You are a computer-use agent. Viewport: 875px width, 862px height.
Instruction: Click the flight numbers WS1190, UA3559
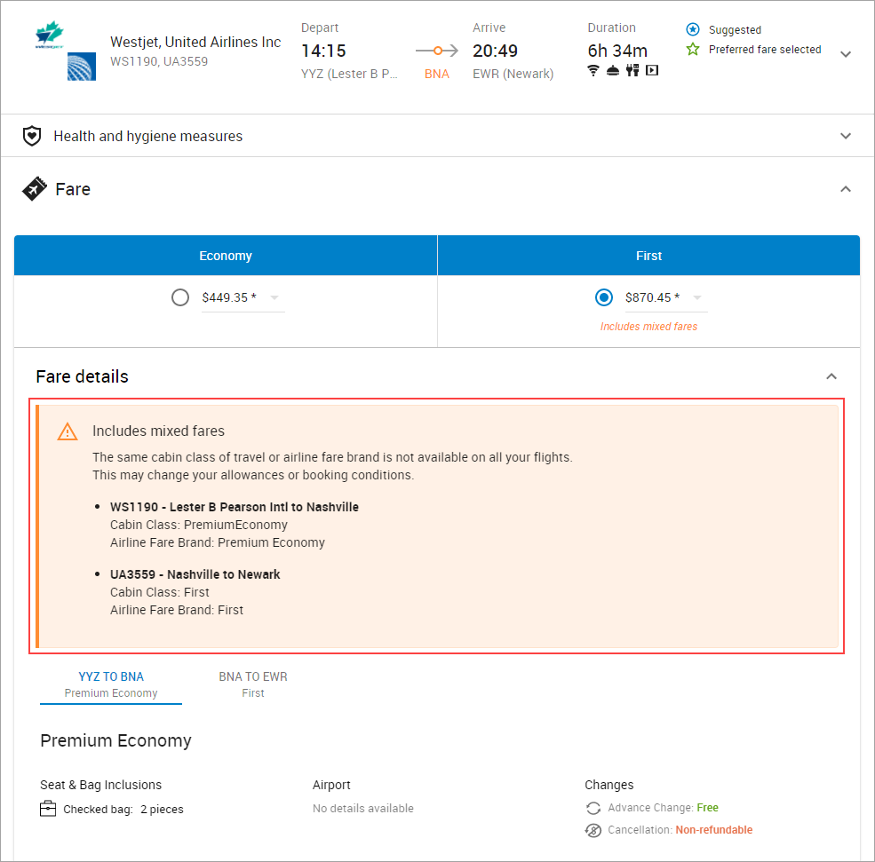point(159,61)
